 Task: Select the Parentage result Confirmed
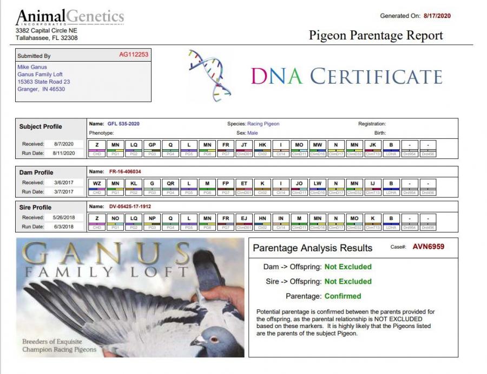click(343, 296)
